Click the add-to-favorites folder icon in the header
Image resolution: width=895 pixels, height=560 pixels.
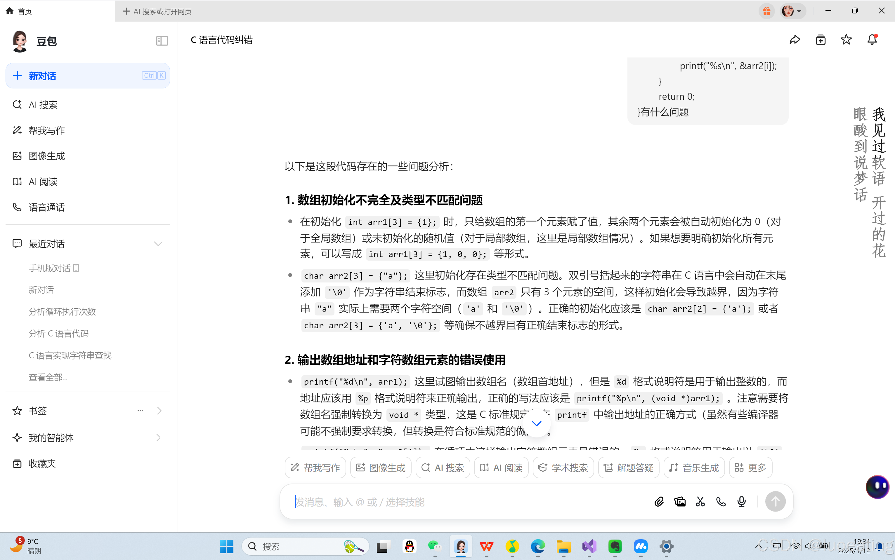(x=821, y=40)
